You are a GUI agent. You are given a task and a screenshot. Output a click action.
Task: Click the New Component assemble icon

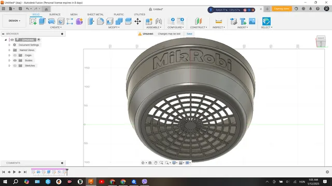149,21
